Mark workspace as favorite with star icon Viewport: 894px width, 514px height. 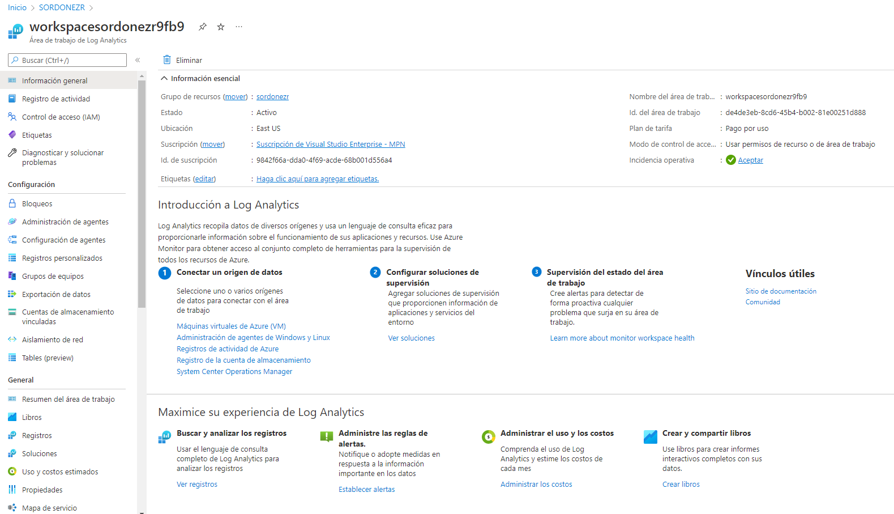click(x=221, y=27)
